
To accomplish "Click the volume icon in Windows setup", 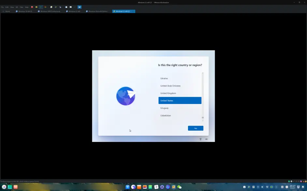I will tap(206, 139).
